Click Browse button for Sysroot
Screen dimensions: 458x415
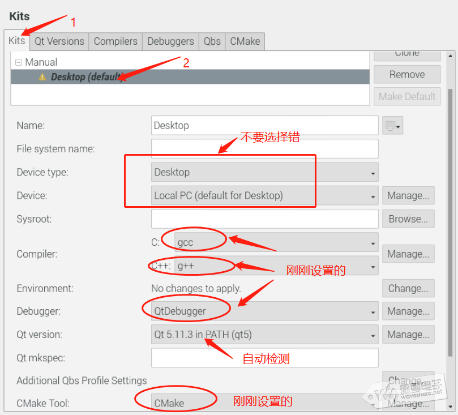pyautogui.click(x=408, y=219)
